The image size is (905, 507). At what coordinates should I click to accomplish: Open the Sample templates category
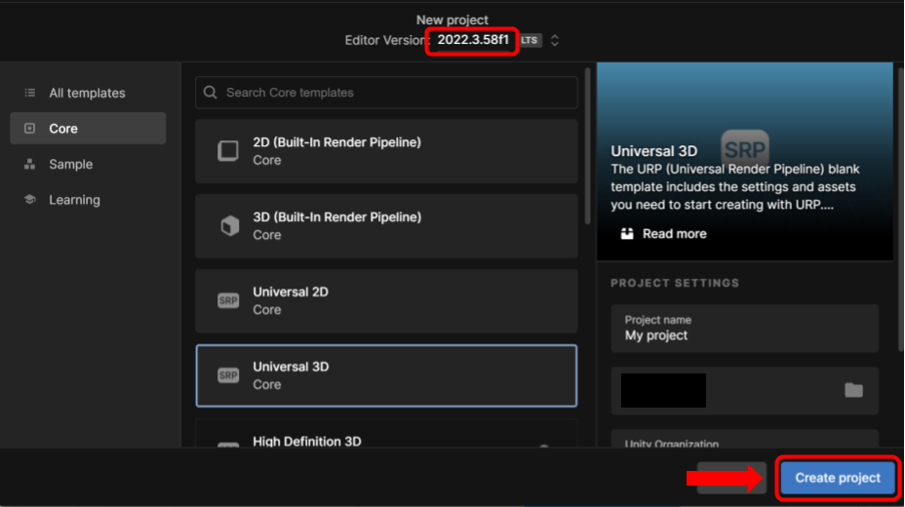tap(88, 165)
